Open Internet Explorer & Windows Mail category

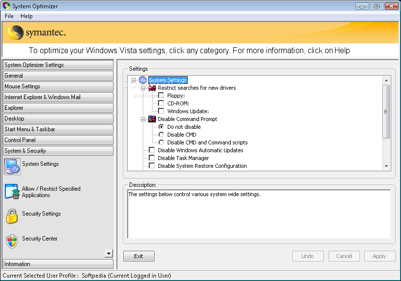coord(58,97)
